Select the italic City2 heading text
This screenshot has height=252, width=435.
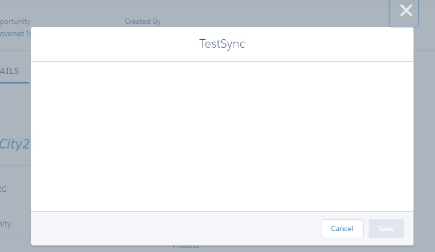pos(15,144)
